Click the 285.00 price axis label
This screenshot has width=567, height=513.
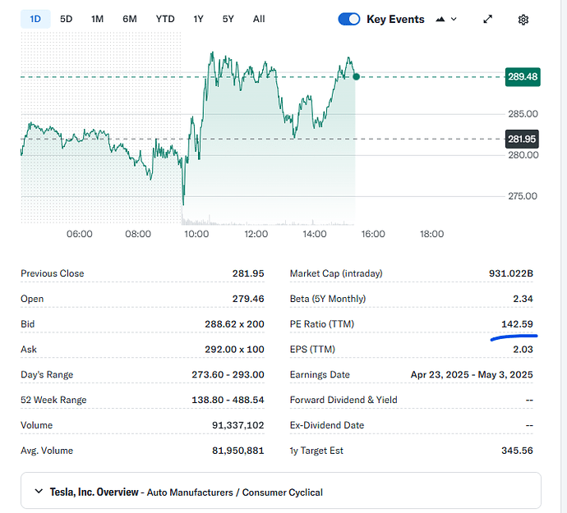pos(523,114)
